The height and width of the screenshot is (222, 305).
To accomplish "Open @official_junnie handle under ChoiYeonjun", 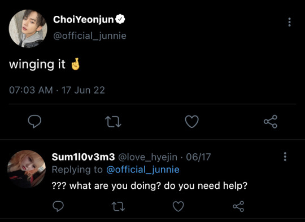I will click(90, 36).
